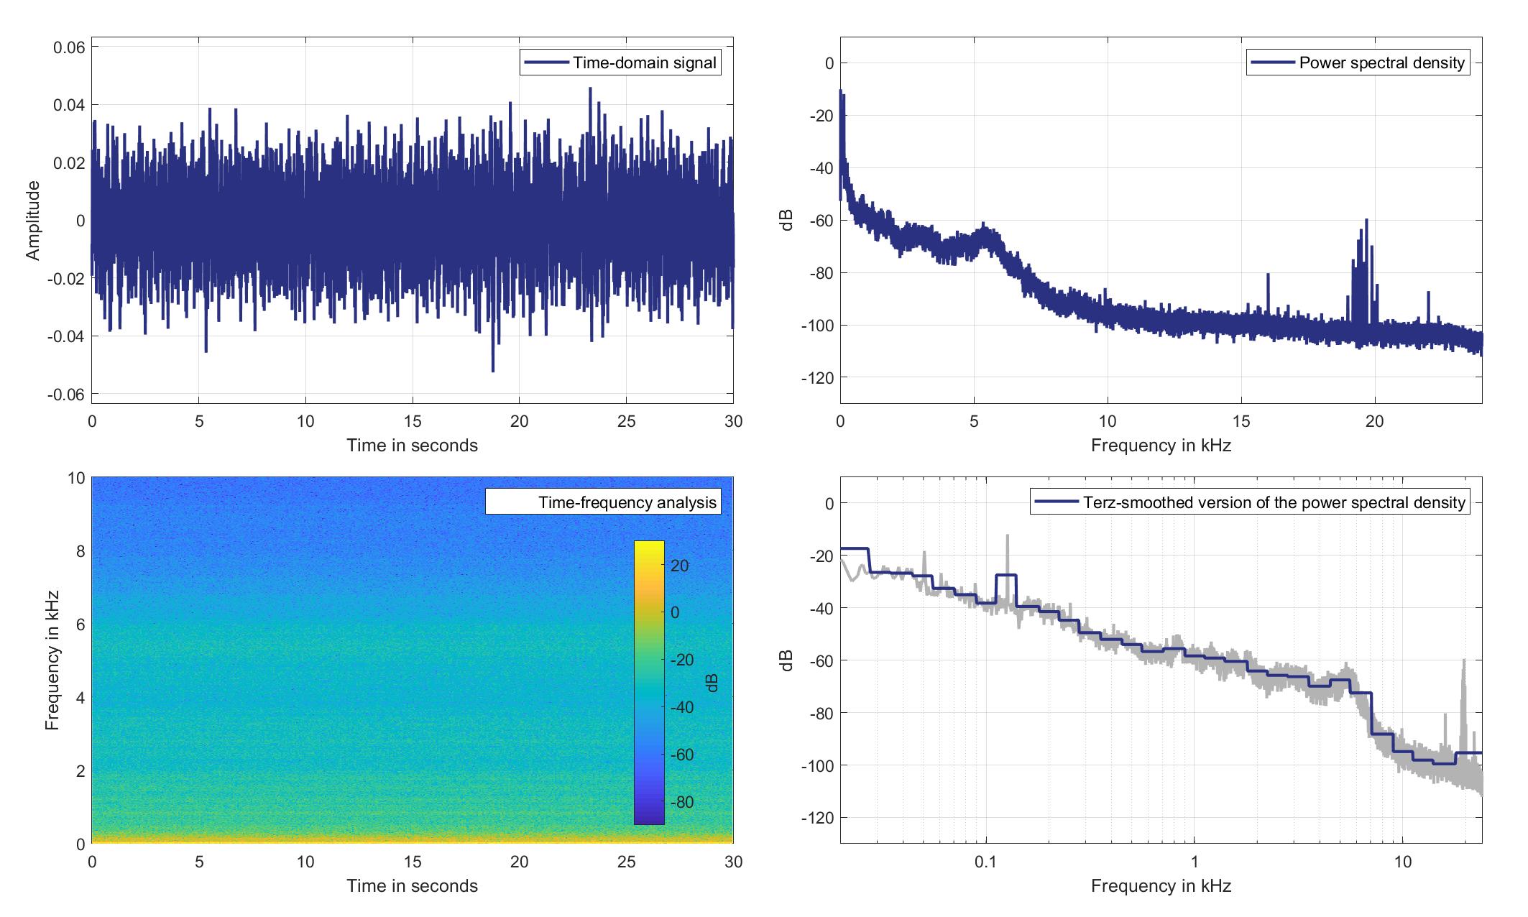
Task: Click the Time-frequency analysis legend box
Action: [602, 502]
